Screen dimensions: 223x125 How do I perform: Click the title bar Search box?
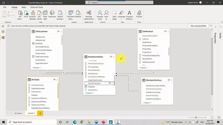click(119, 2)
